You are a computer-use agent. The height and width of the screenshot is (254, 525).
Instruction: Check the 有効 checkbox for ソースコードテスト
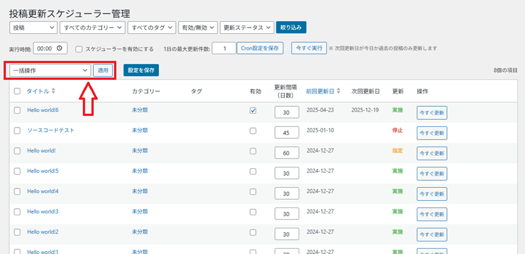[x=253, y=131]
